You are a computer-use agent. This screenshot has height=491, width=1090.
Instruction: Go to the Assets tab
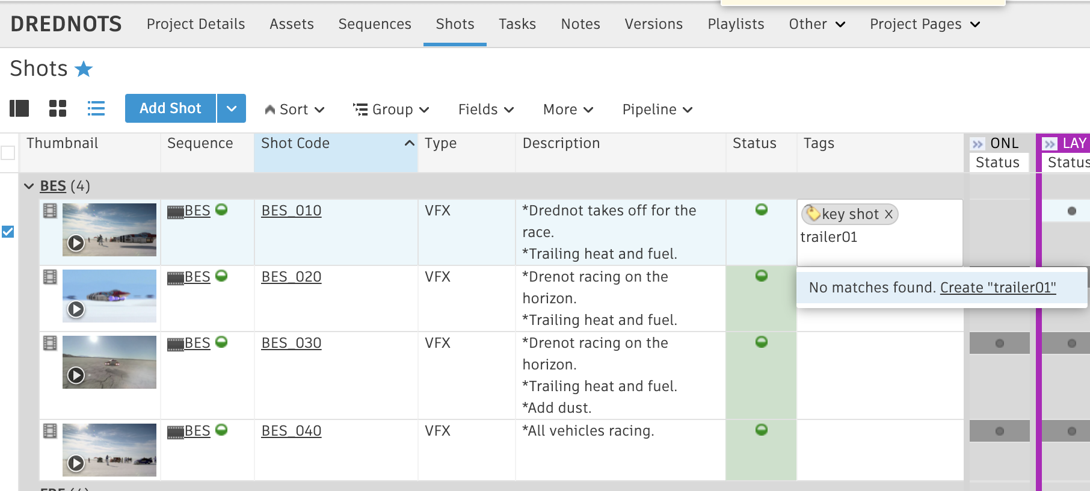[292, 24]
